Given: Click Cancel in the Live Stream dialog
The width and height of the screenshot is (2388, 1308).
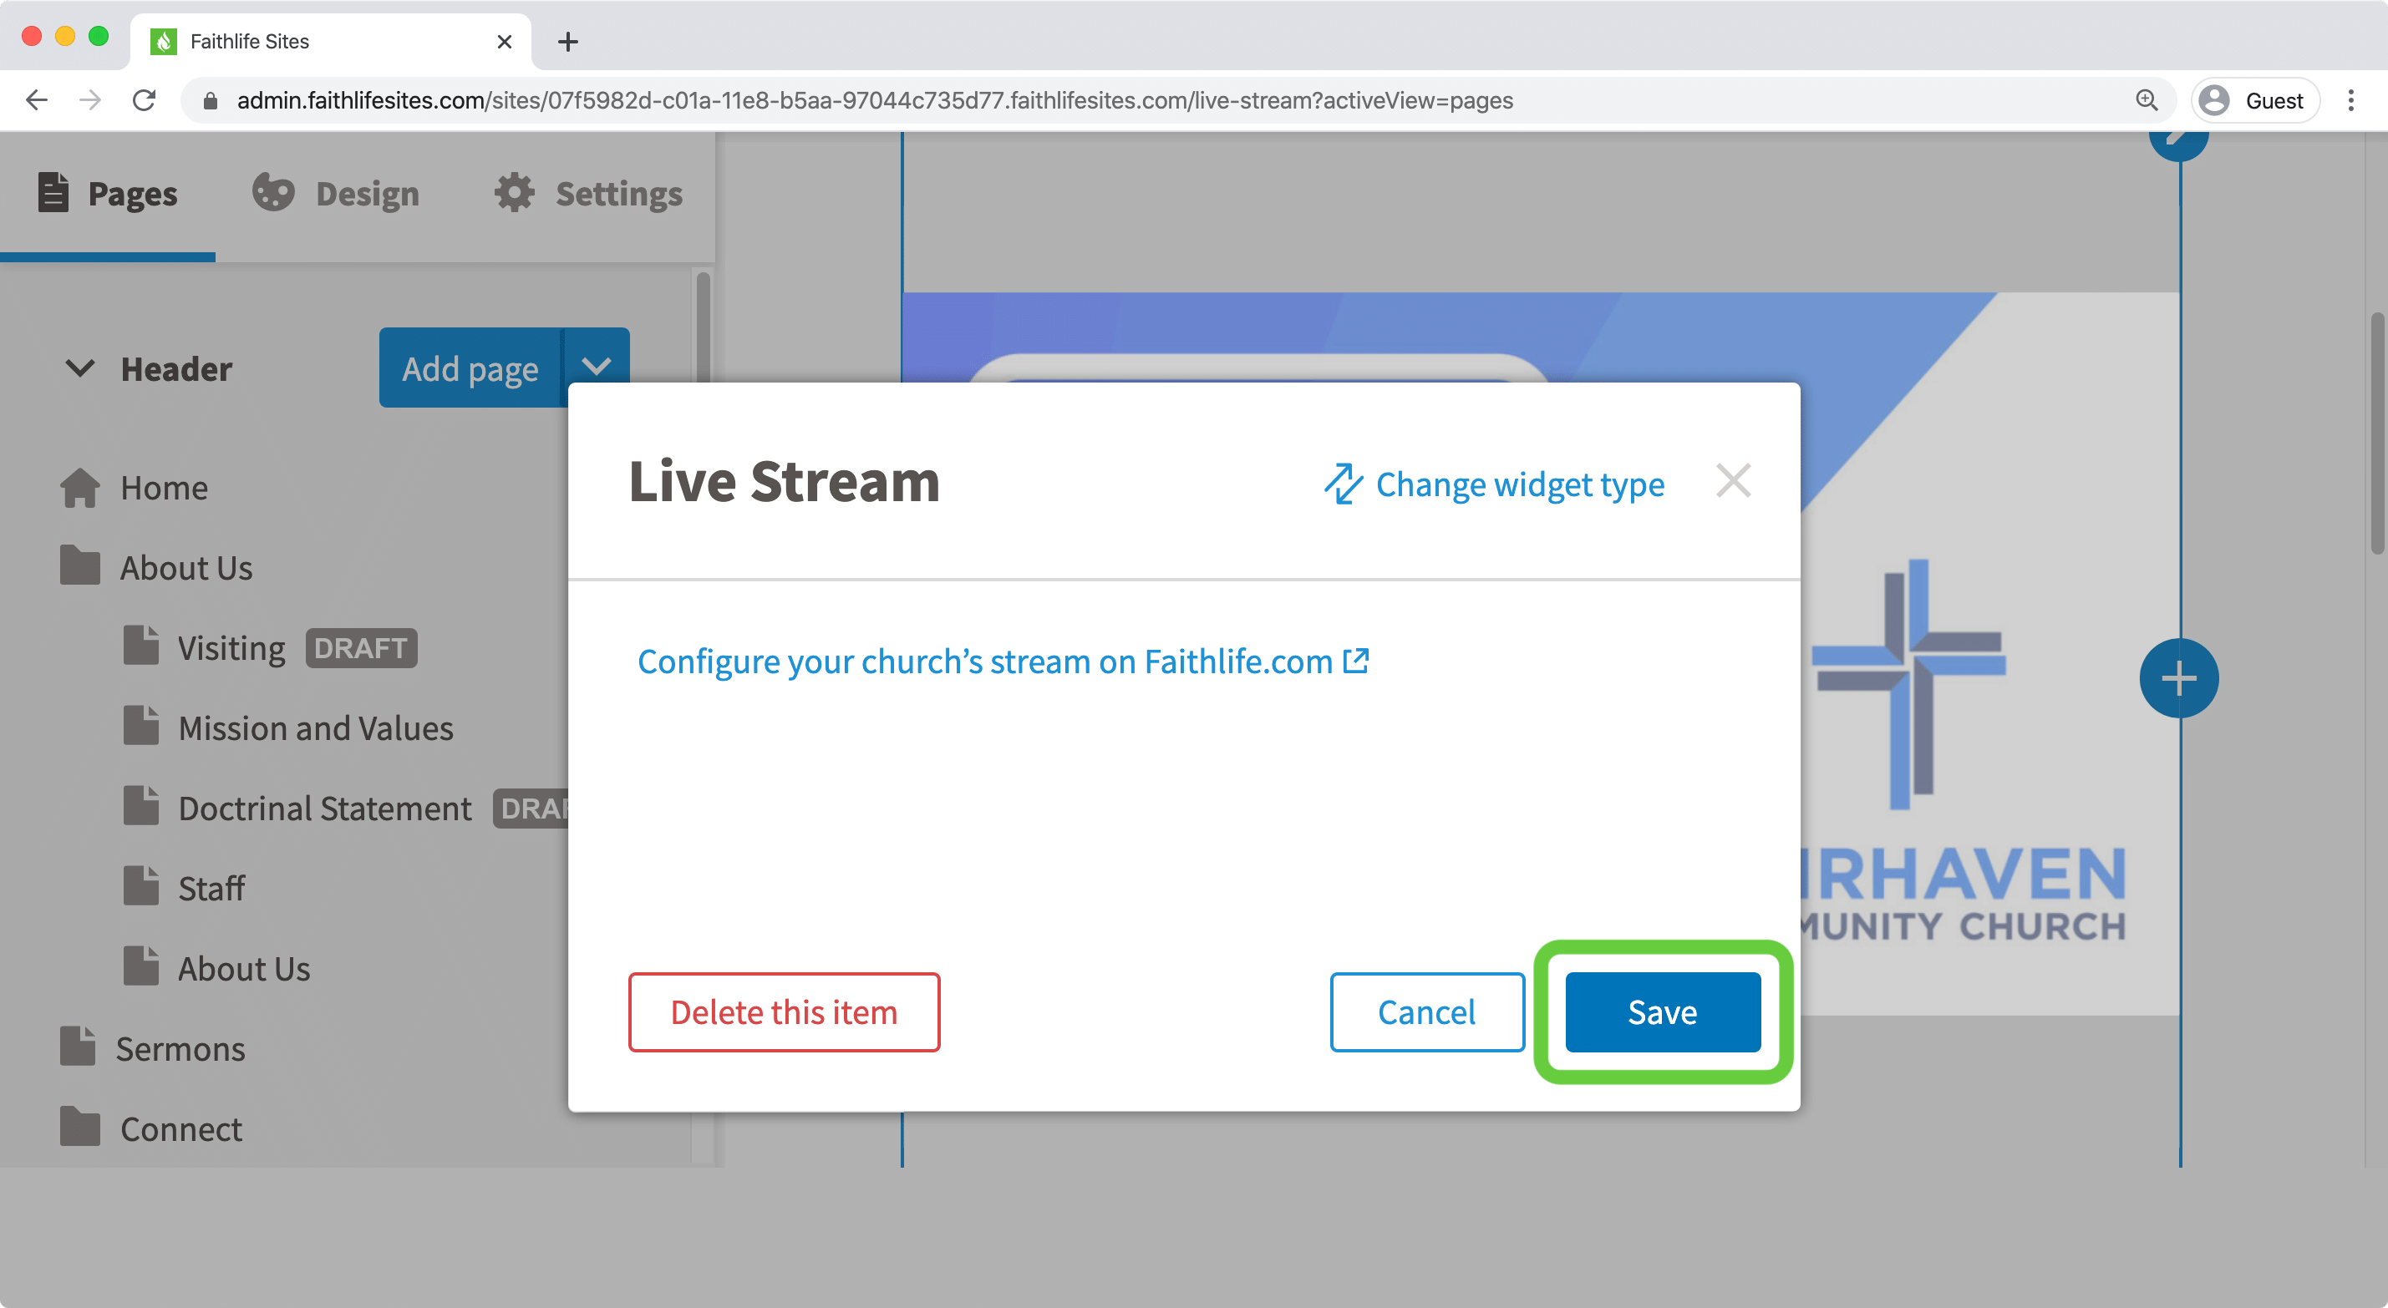Looking at the screenshot, I should pos(1426,1011).
